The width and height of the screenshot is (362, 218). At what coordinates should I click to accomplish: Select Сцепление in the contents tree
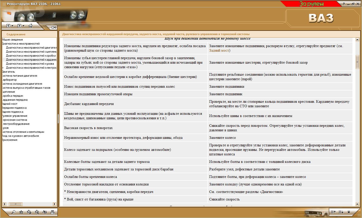pyautogui.click(x=9, y=92)
